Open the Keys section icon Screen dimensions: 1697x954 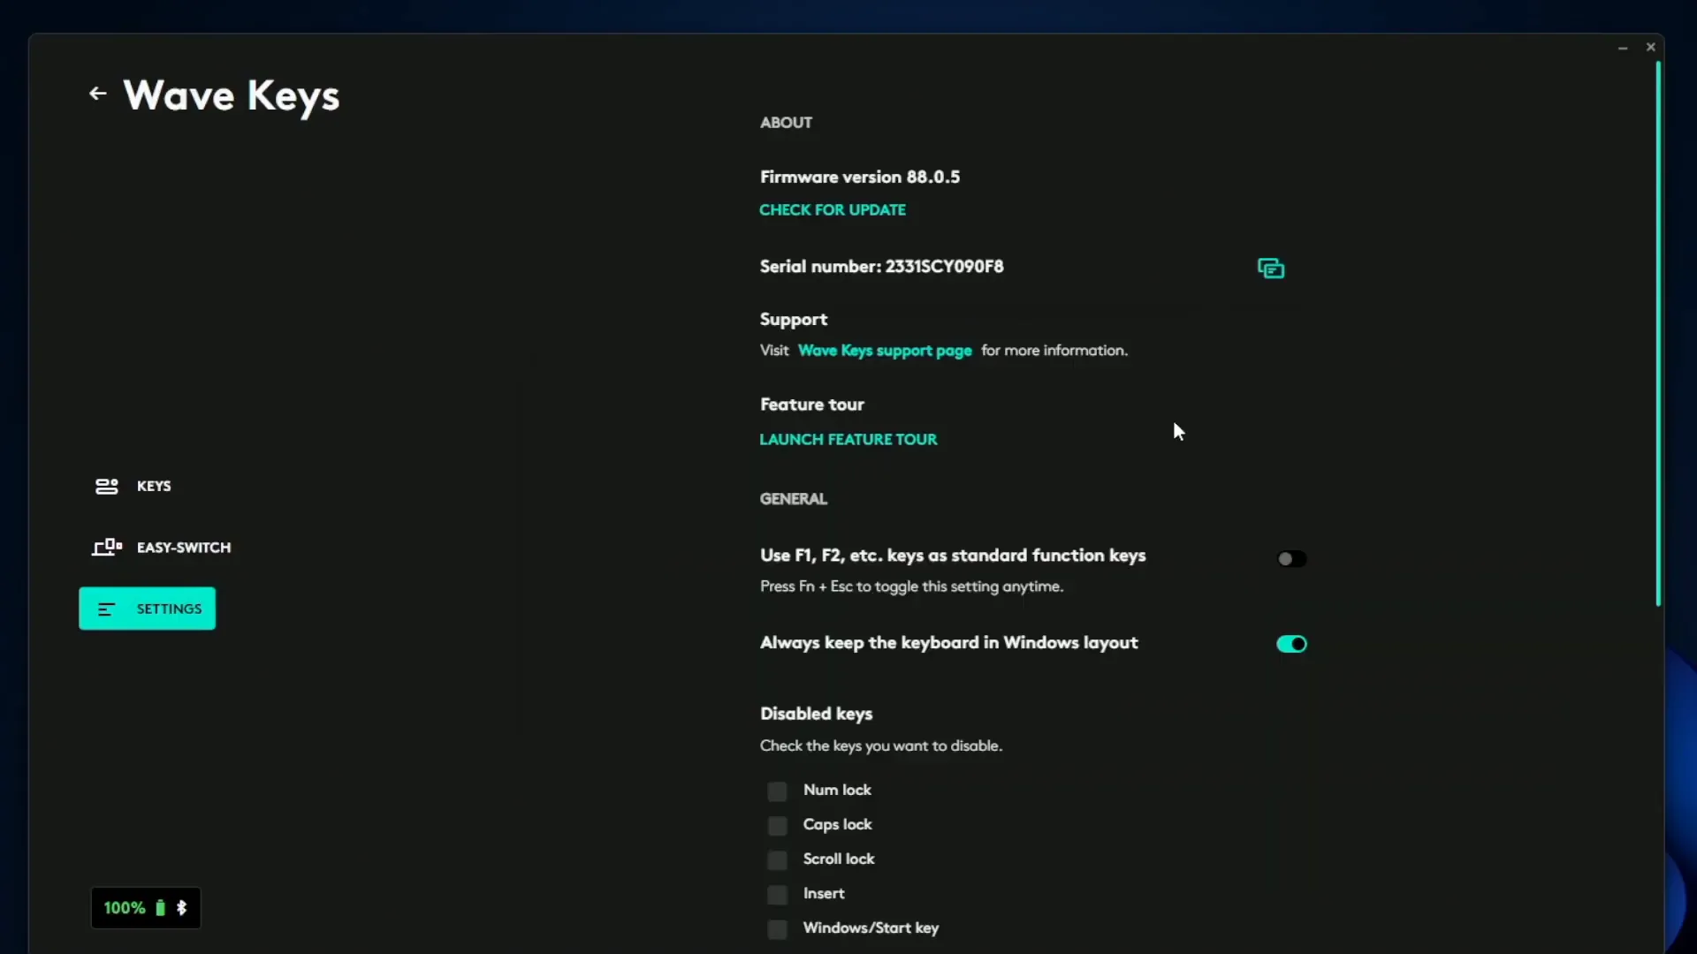(106, 486)
